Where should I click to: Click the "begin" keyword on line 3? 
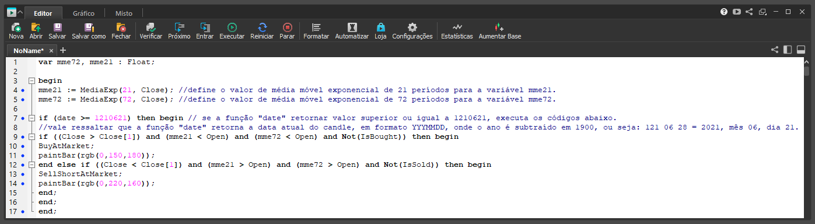pos(50,80)
